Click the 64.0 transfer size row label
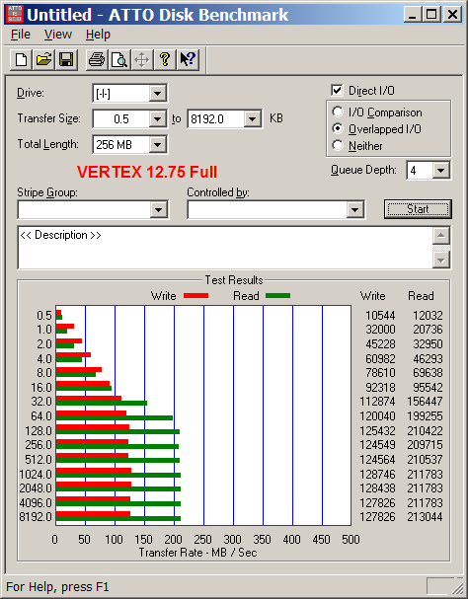 pyautogui.click(x=41, y=416)
